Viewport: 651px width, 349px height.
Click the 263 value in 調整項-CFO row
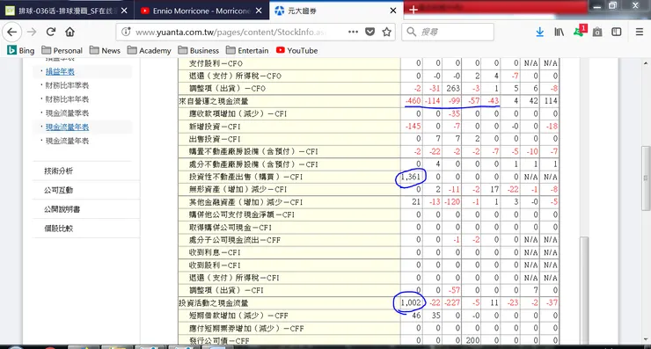click(453, 89)
